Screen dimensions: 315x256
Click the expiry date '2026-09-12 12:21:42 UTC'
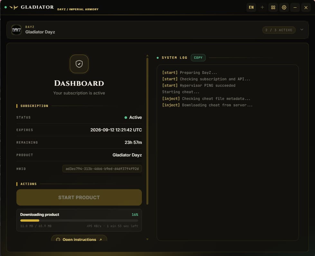pos(116,130)
